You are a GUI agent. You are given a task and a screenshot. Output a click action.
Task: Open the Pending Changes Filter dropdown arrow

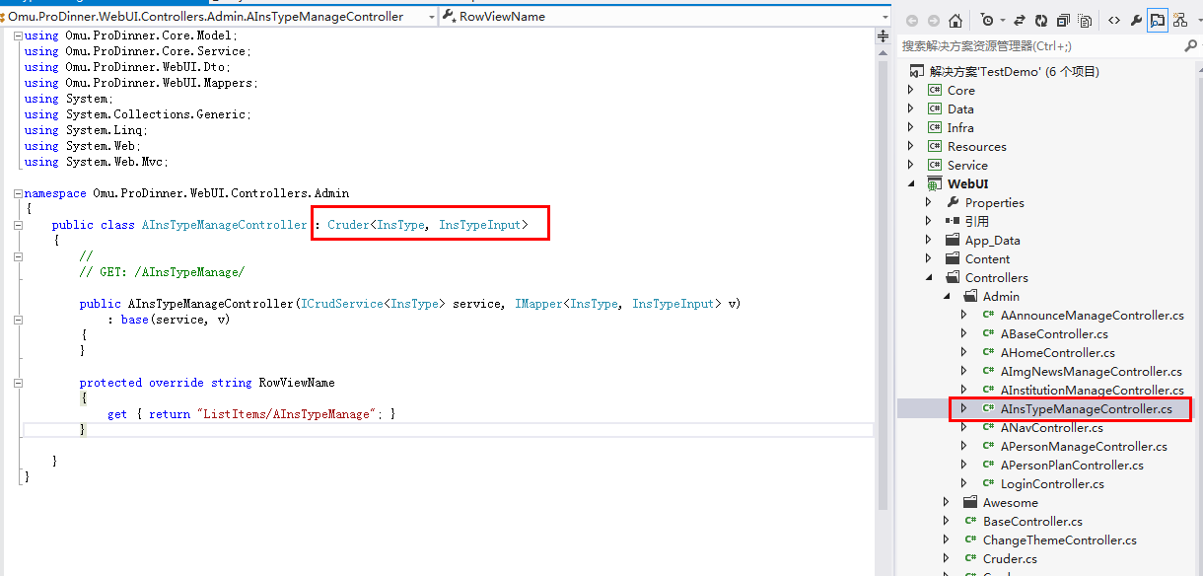[x=1001, y=20]
